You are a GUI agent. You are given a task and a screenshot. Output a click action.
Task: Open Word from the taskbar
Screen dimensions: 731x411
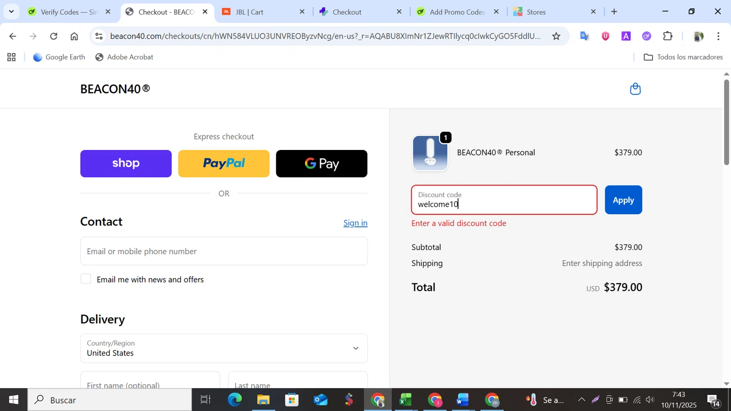tap(462, 400)
